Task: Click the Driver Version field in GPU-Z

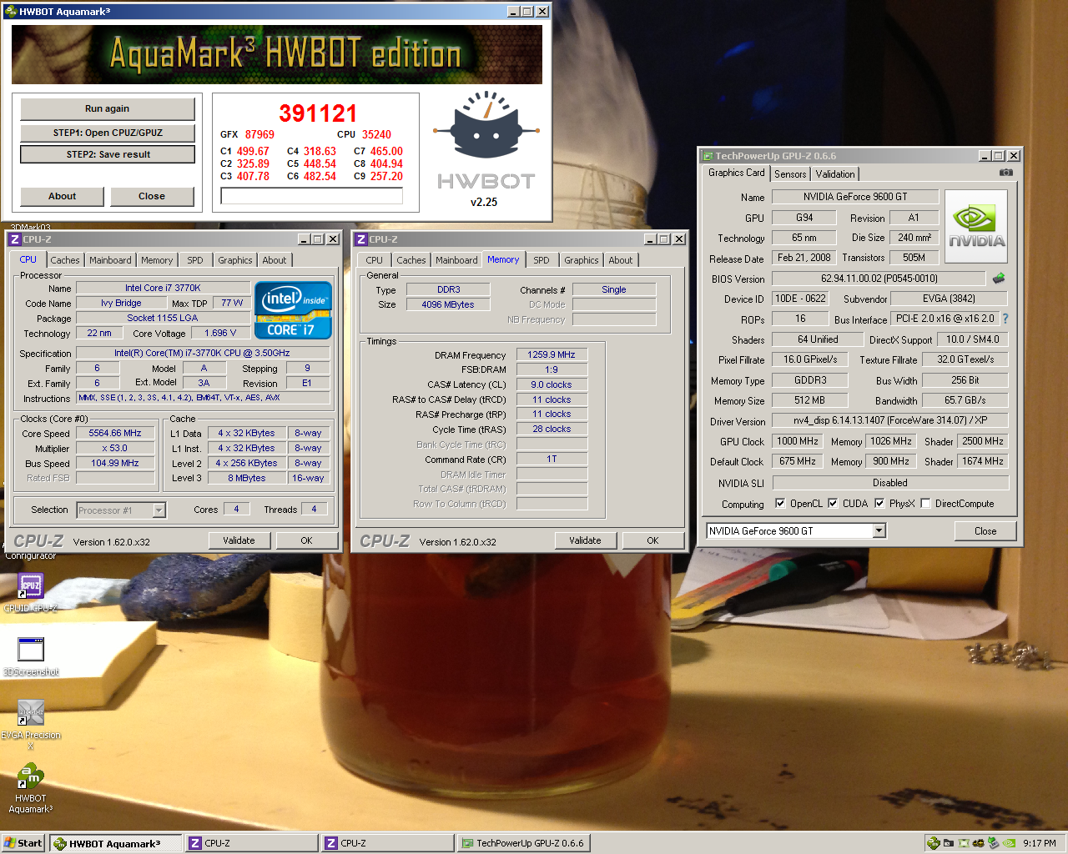Action: [890, 420]
